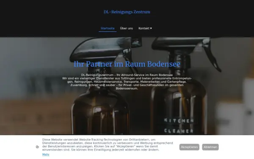Image resolution: width=254 pixels, height=159 pixels.
Task: Decline tracking with the Ablehnen button
Action: 210,147
